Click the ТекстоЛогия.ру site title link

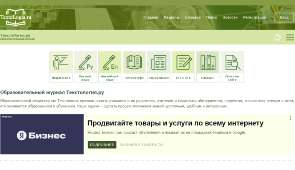(15, 35)
